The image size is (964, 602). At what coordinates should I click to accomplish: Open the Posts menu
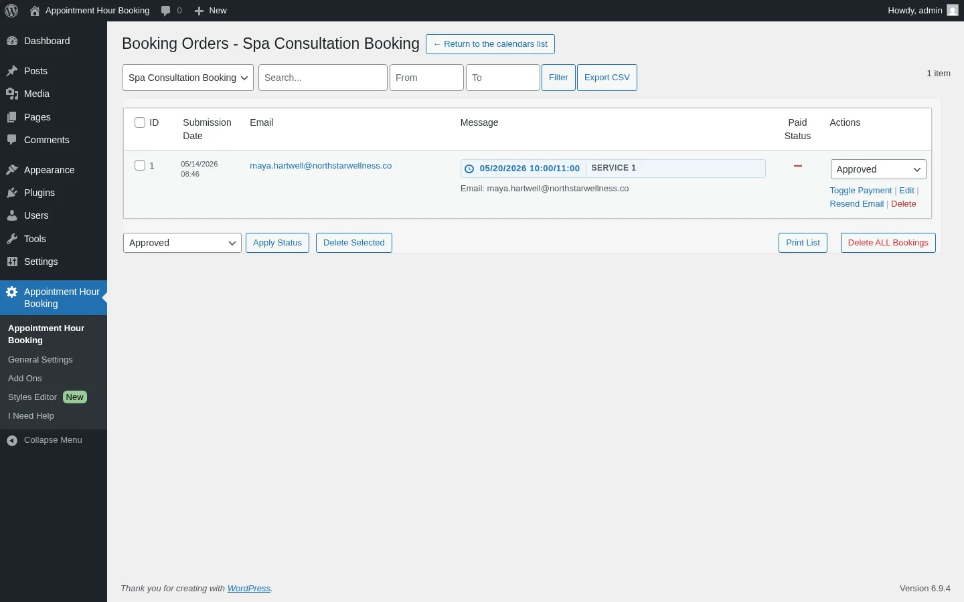tap(54, 71)
